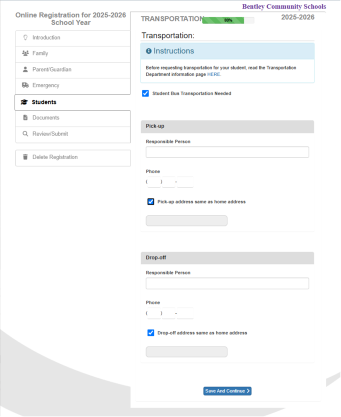The image size is (341, 417).
Task: Click the Pick-up phone prefix field
Action: [169, 182]
